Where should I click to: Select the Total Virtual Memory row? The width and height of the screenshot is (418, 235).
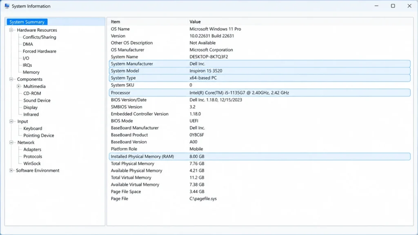click(260, 177)
